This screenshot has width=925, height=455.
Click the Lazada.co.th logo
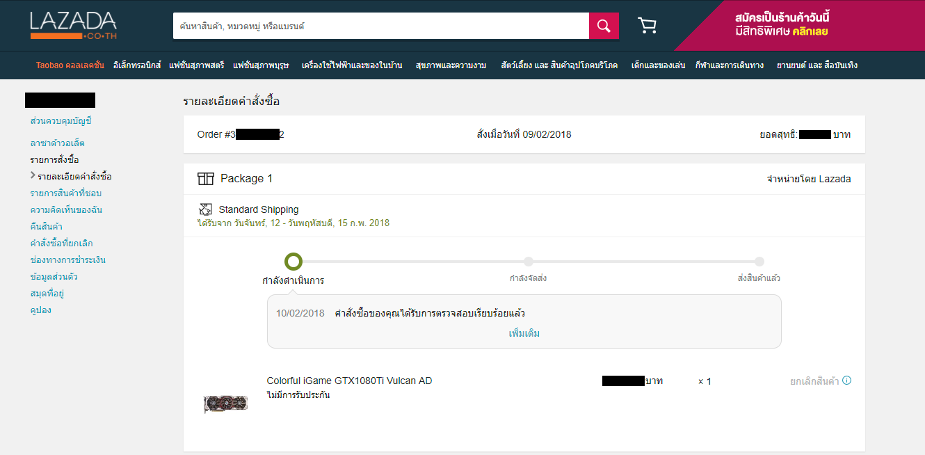(x=73, y=25)
